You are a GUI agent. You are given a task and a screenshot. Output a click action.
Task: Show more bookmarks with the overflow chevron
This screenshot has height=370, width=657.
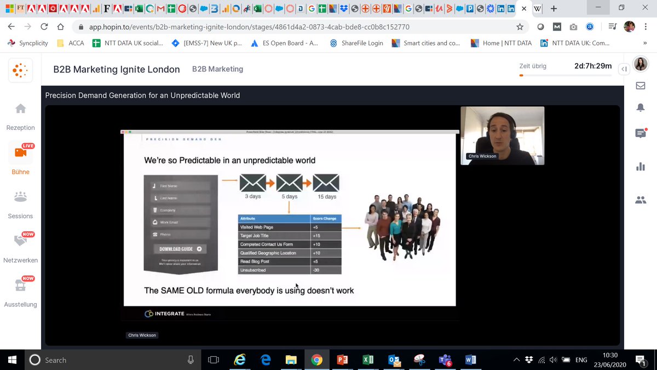645,43
